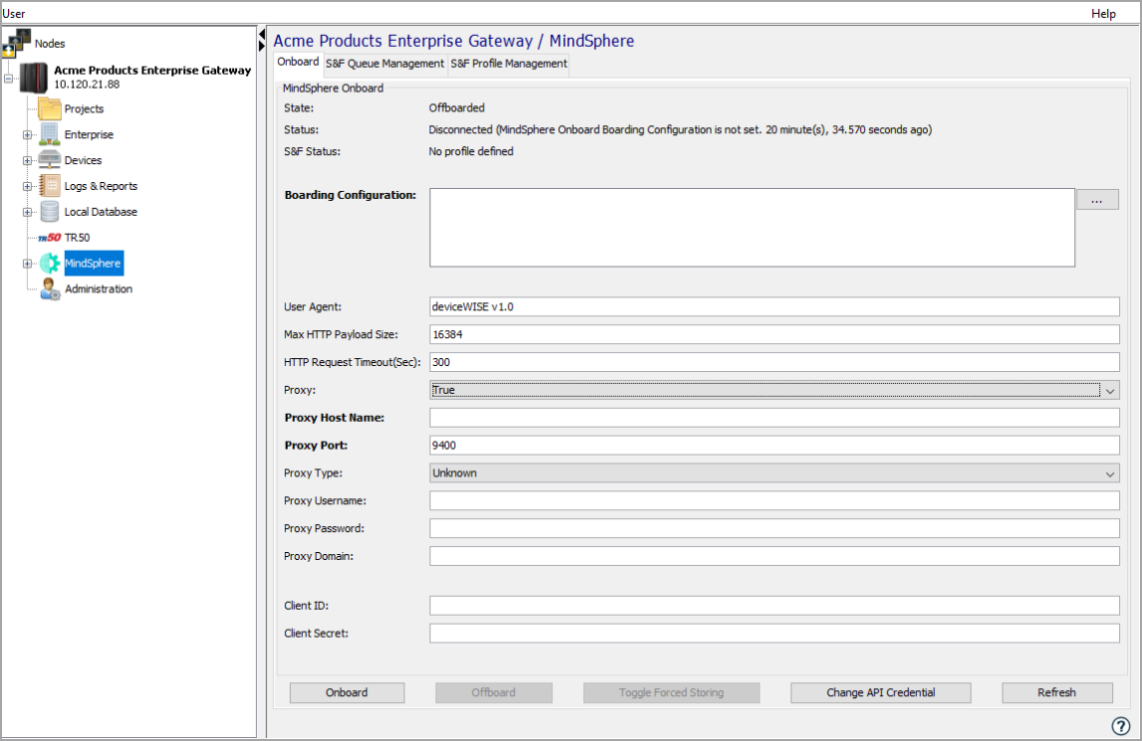The height and width of the screenshot is (741, 1142).
Task: Select the TR50 tree item label
Action: click(78, 238)
